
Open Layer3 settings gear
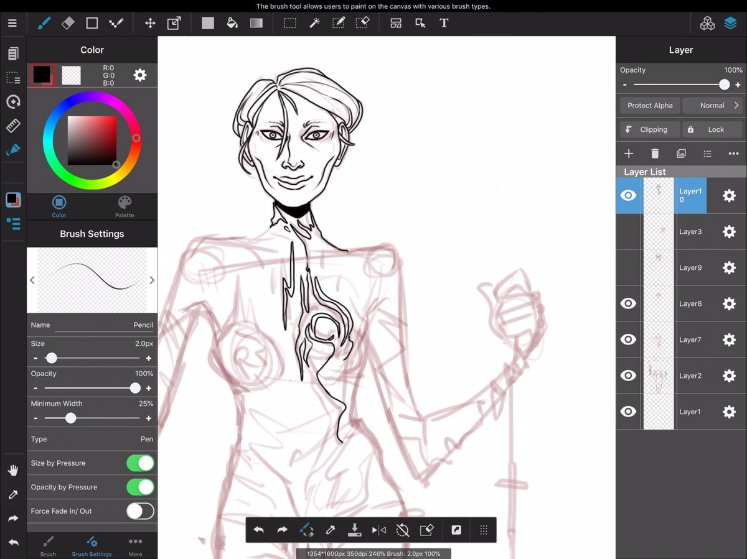[729, 232]
